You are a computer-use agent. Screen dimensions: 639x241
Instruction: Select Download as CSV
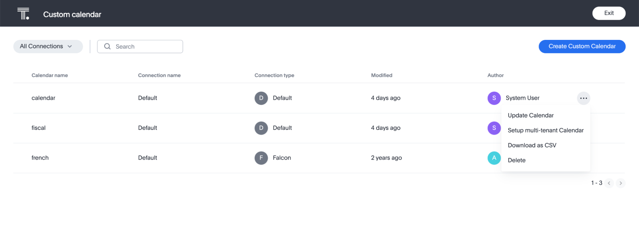coord(532,145)
